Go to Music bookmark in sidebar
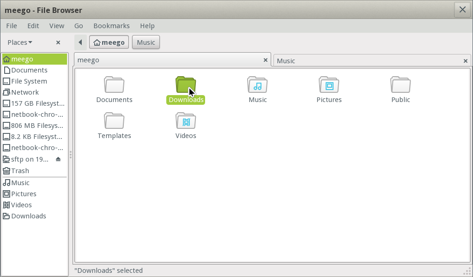Image resolution: width=473 pixels, height=277 pixels. click(35, 183)
